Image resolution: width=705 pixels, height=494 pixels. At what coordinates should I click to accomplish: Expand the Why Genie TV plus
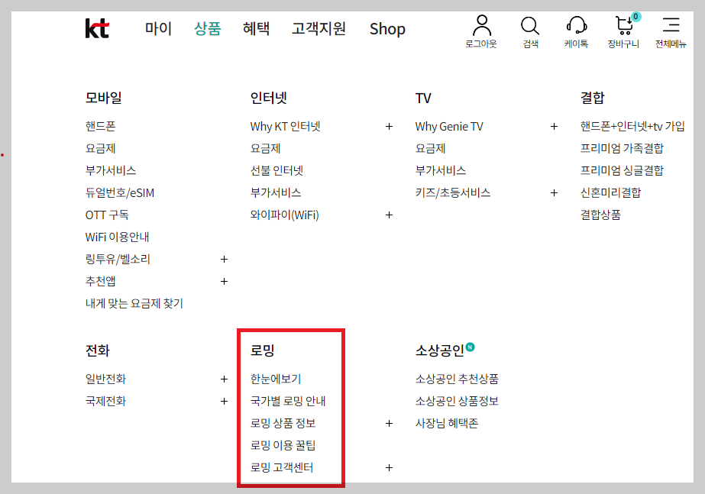pyautogui.click(x=554, y=127)
